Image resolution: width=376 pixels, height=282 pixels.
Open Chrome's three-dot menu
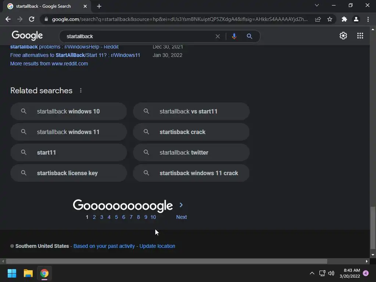tap(368, 19)
